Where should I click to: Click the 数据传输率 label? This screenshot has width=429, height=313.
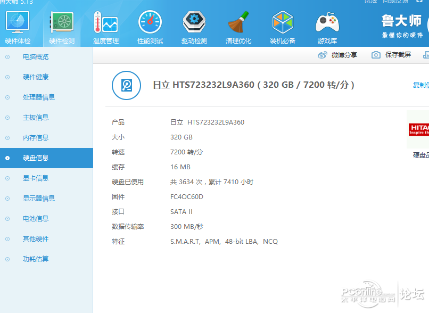(128, 227)
